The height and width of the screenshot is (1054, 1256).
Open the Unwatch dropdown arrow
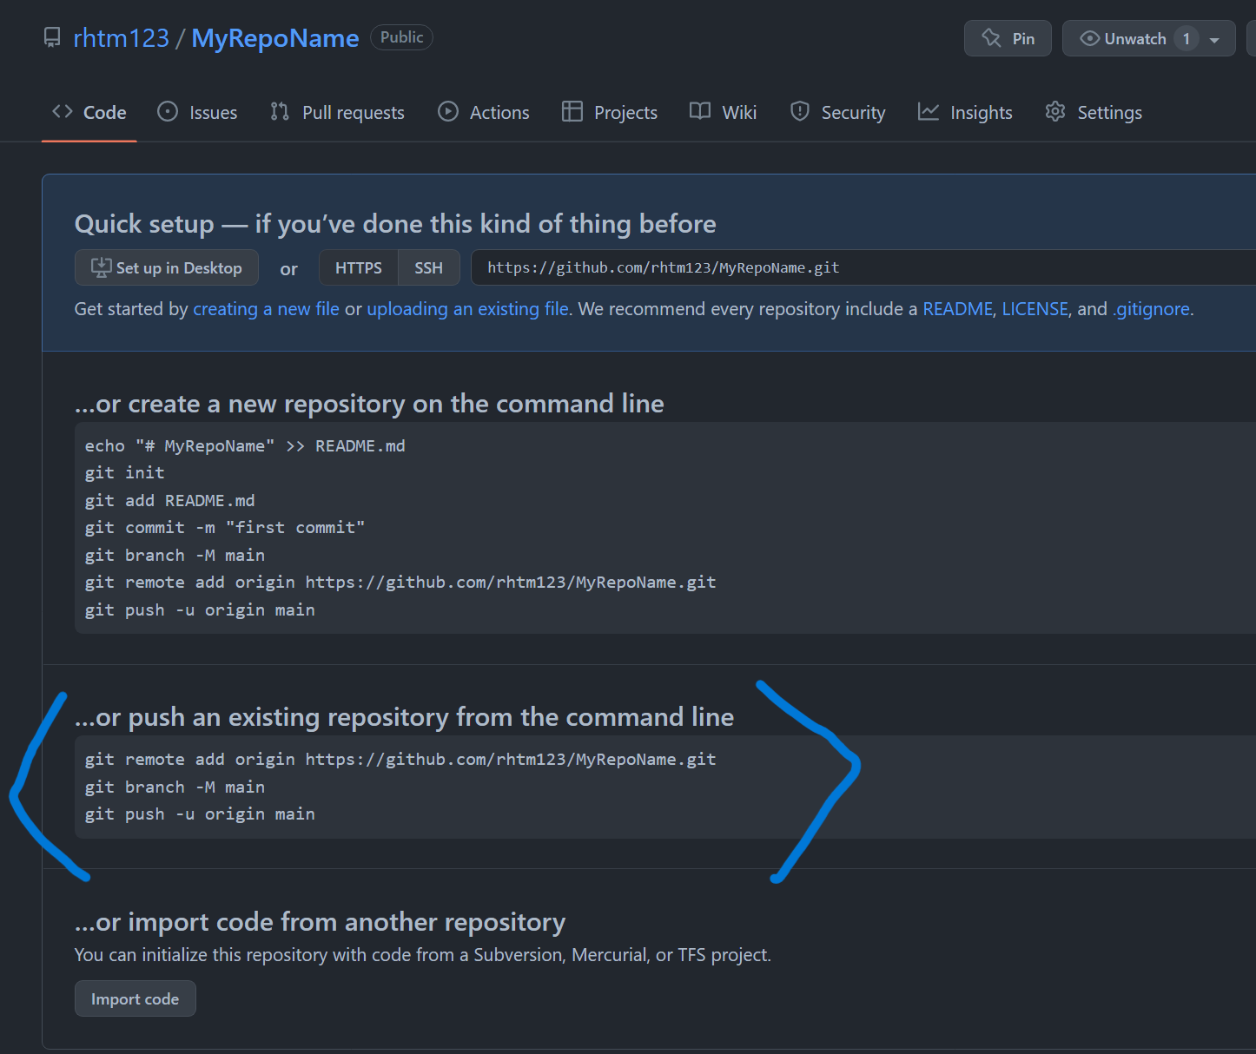click(x=1214, y=40)
